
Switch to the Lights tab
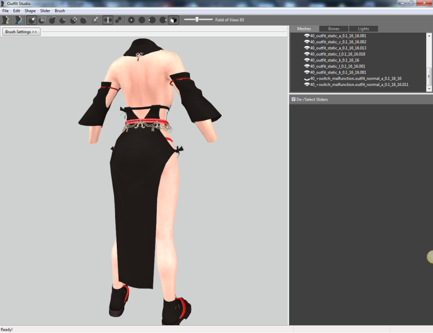coord(363,29)
